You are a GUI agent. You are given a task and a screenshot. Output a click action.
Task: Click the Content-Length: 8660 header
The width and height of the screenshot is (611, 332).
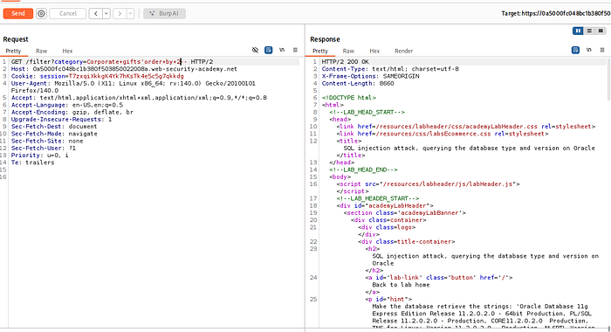(x=358, y=84)
